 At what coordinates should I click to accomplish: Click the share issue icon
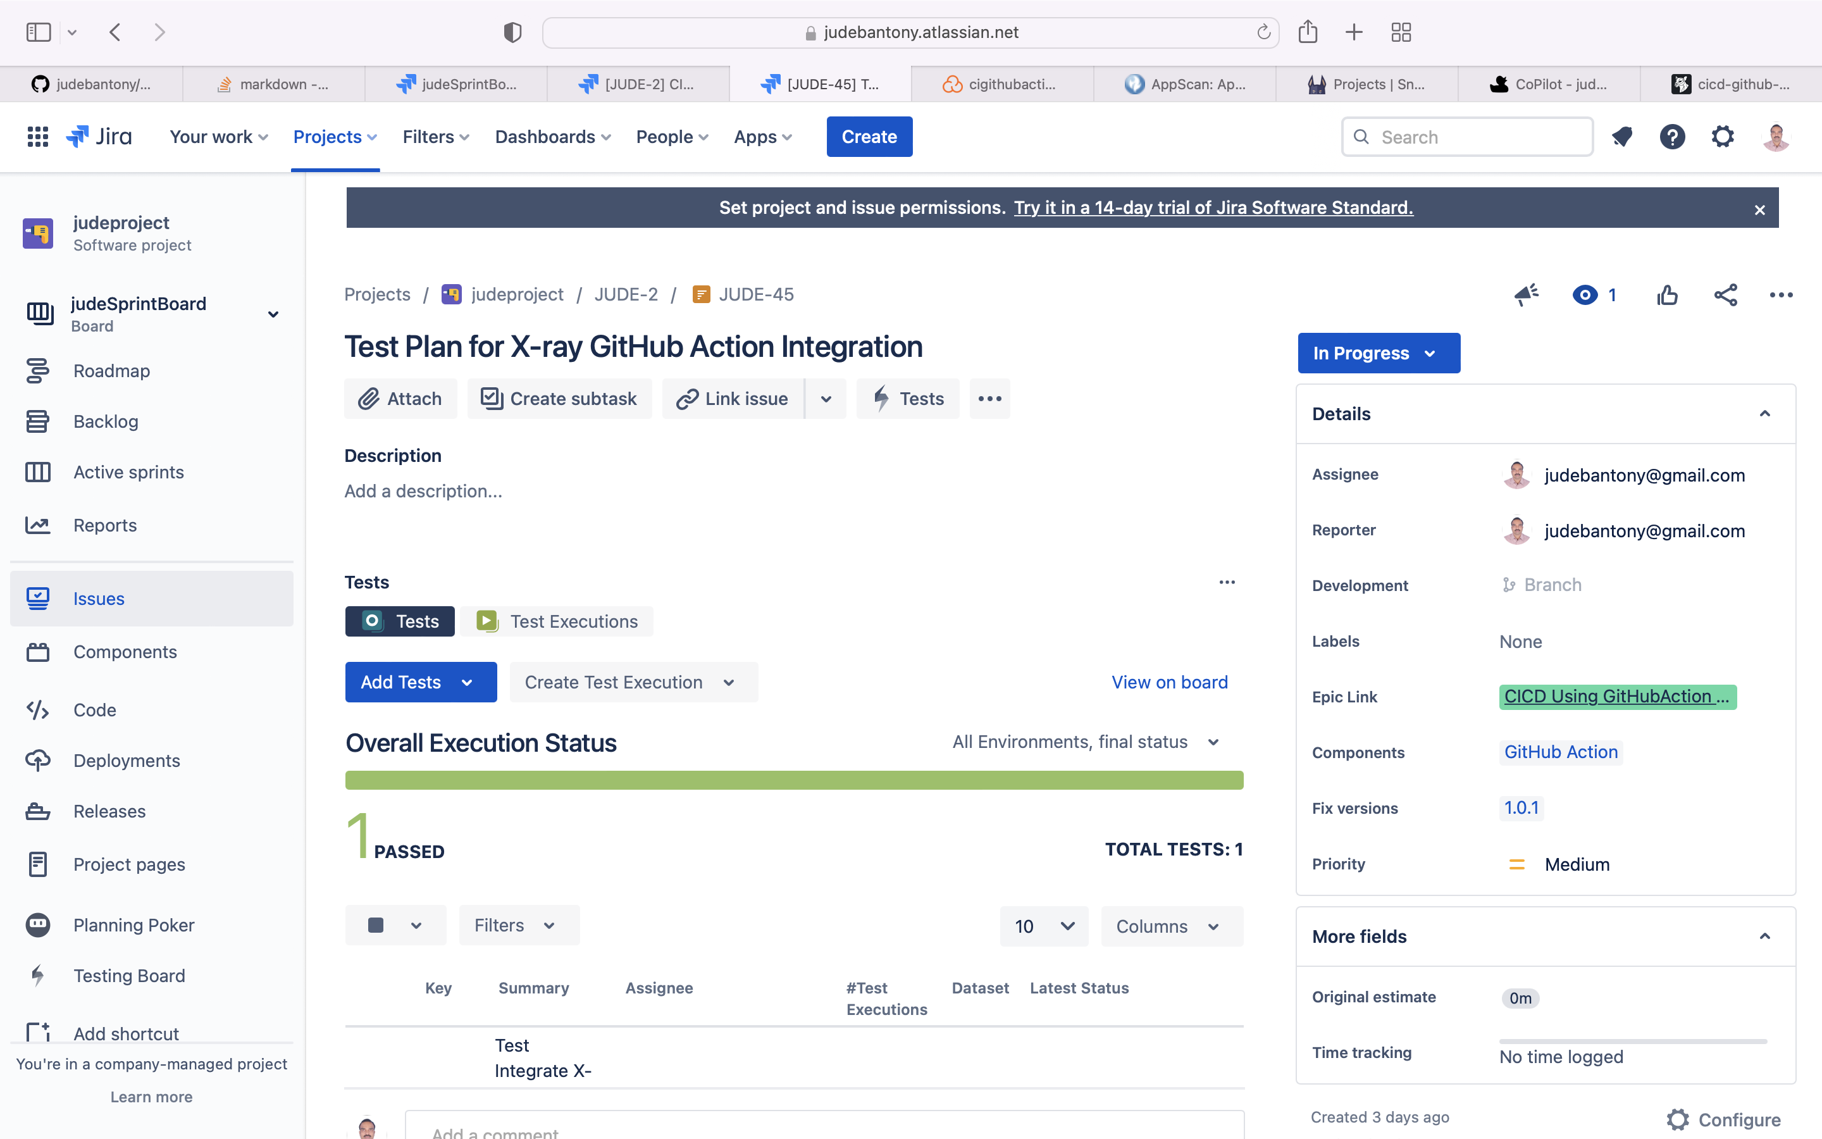(1725, 294)
